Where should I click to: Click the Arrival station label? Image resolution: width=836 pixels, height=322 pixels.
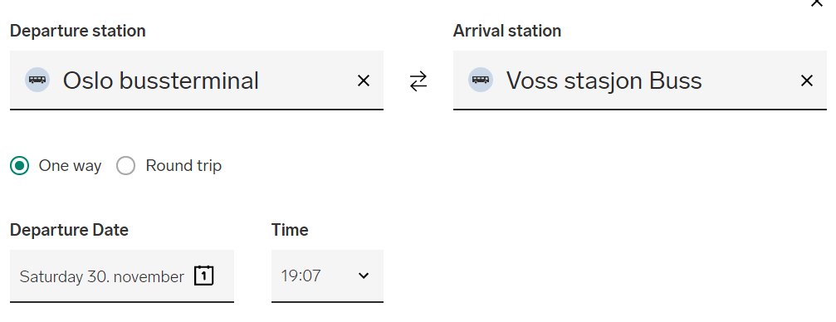click(x=507, y=31)
